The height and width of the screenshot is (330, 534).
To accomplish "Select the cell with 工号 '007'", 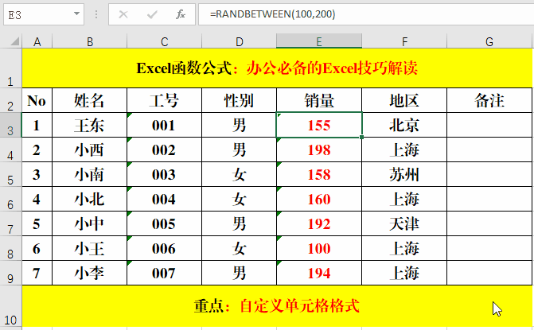I will [164, 273].
